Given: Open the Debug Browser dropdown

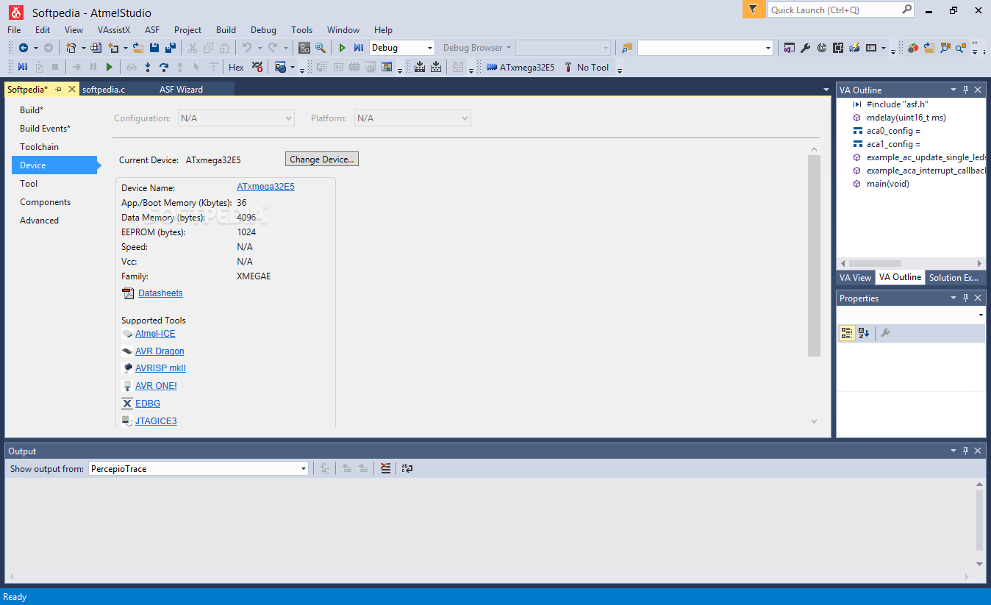Looking at the screenshot, I should click(x=476, y=48).
